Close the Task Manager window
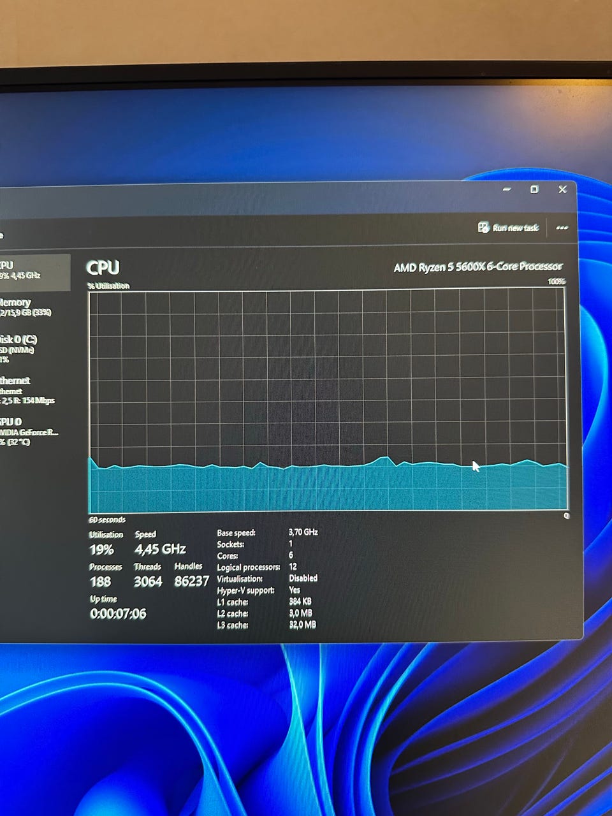This screenshot has height=816, width=612. click(x=562, y=189)
